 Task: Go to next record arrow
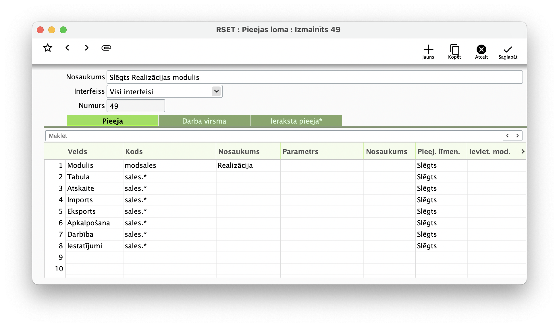tap(86, 48)
